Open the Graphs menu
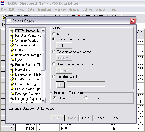The width and height of the screenshot is (145, 132). click(x=74, y=9)
